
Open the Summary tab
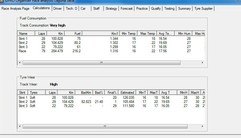pyautogui.click(x=184, y=9)
